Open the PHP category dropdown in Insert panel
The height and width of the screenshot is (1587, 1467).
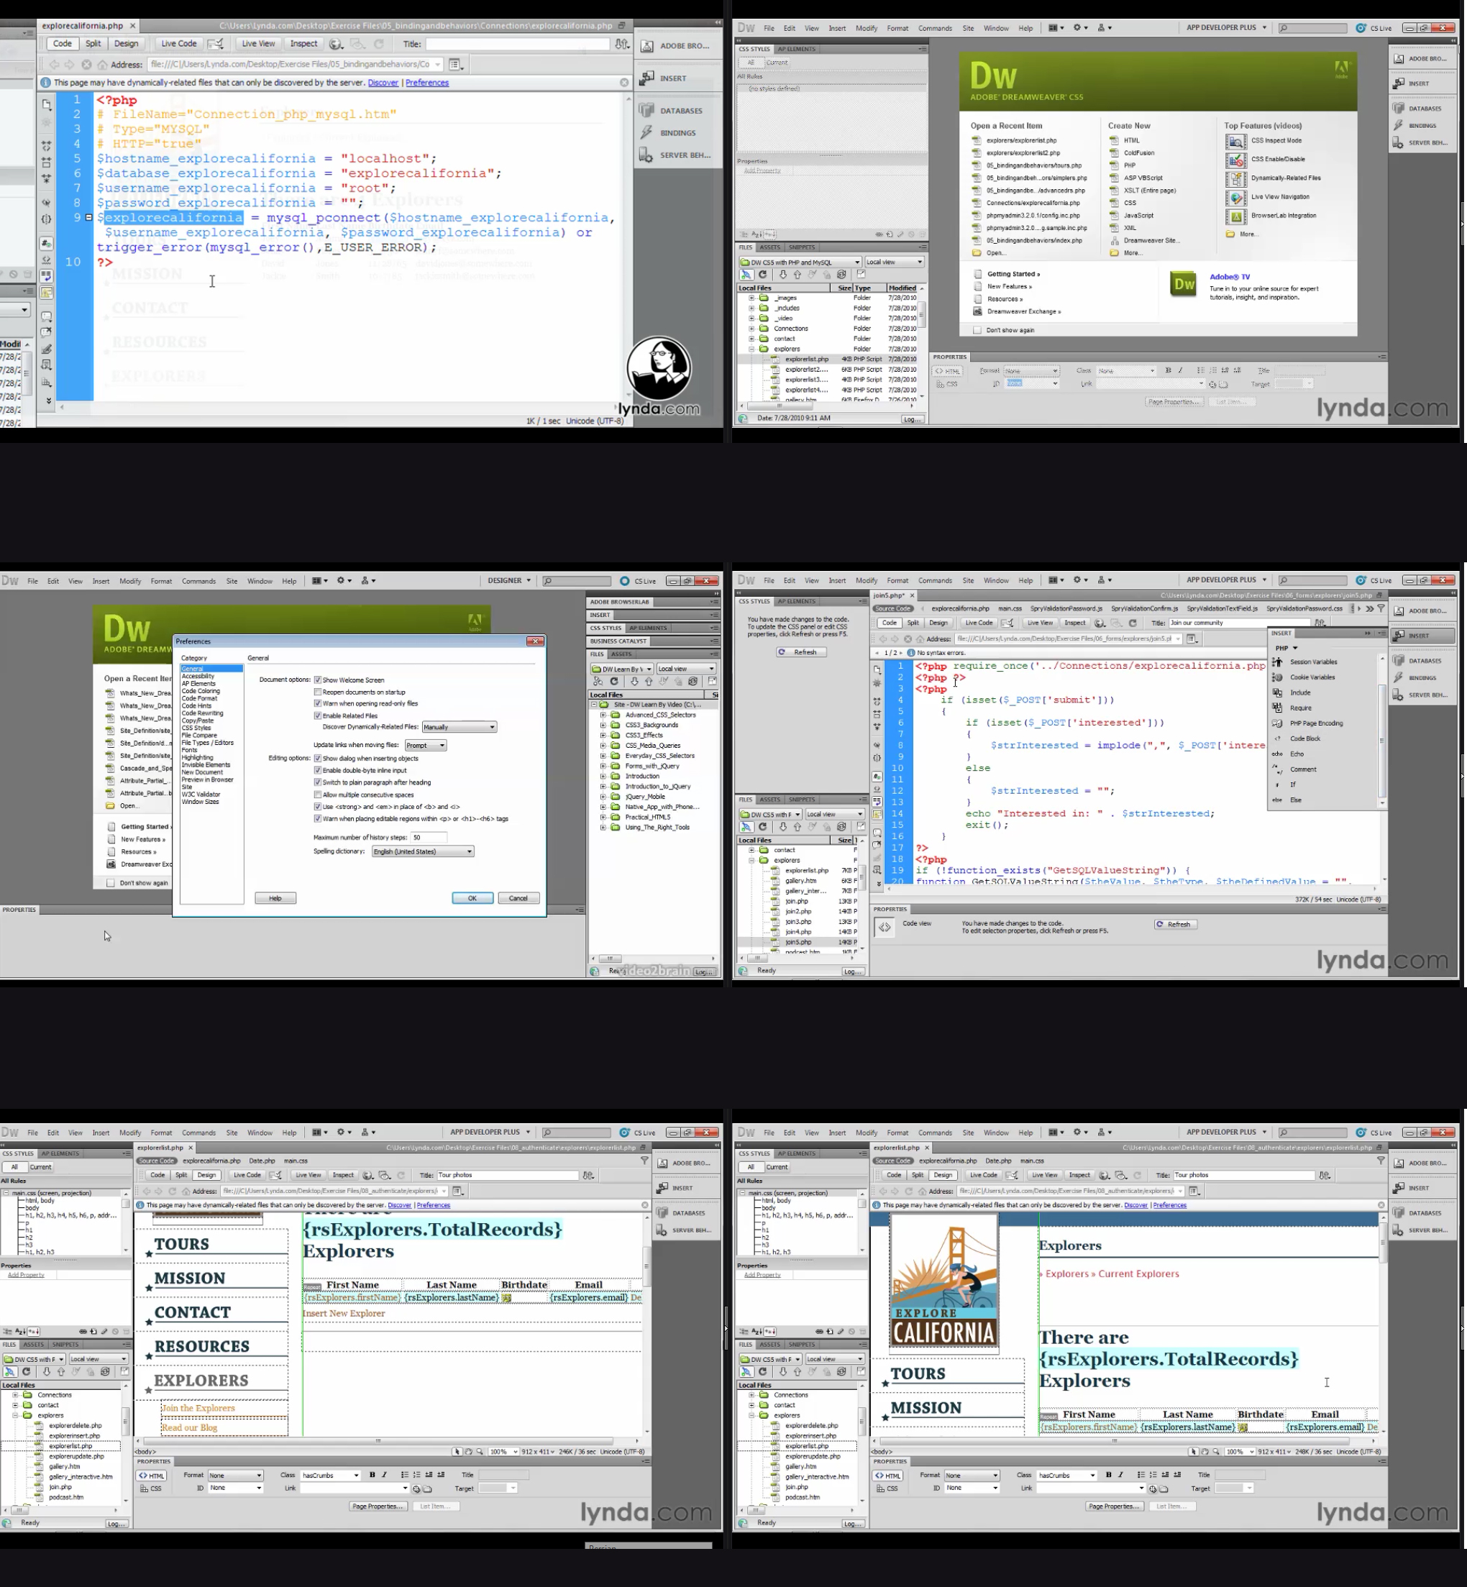tap(1286, 648)
